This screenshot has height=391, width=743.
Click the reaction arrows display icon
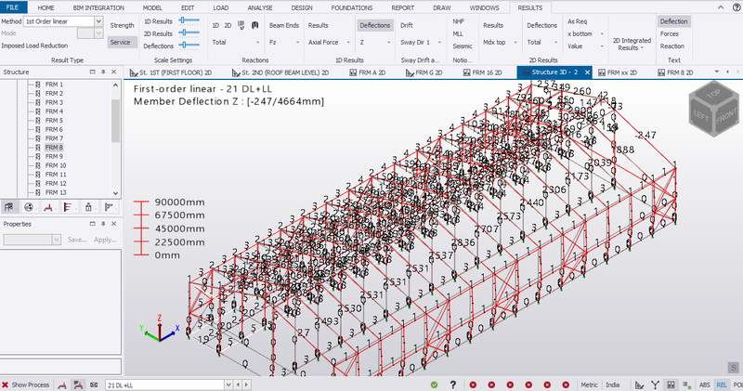241,25
